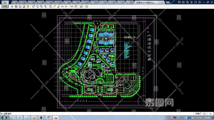The height and width of the screenshot is (120, 214).
Task: Open the chat message icon in the status bar
Action: (x=204, y=114)
